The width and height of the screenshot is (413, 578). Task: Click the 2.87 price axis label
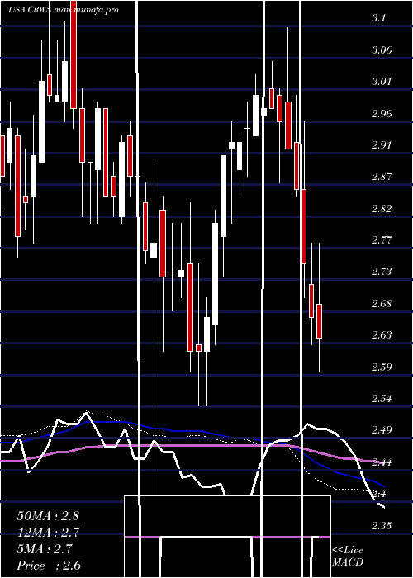coord(382,177)
